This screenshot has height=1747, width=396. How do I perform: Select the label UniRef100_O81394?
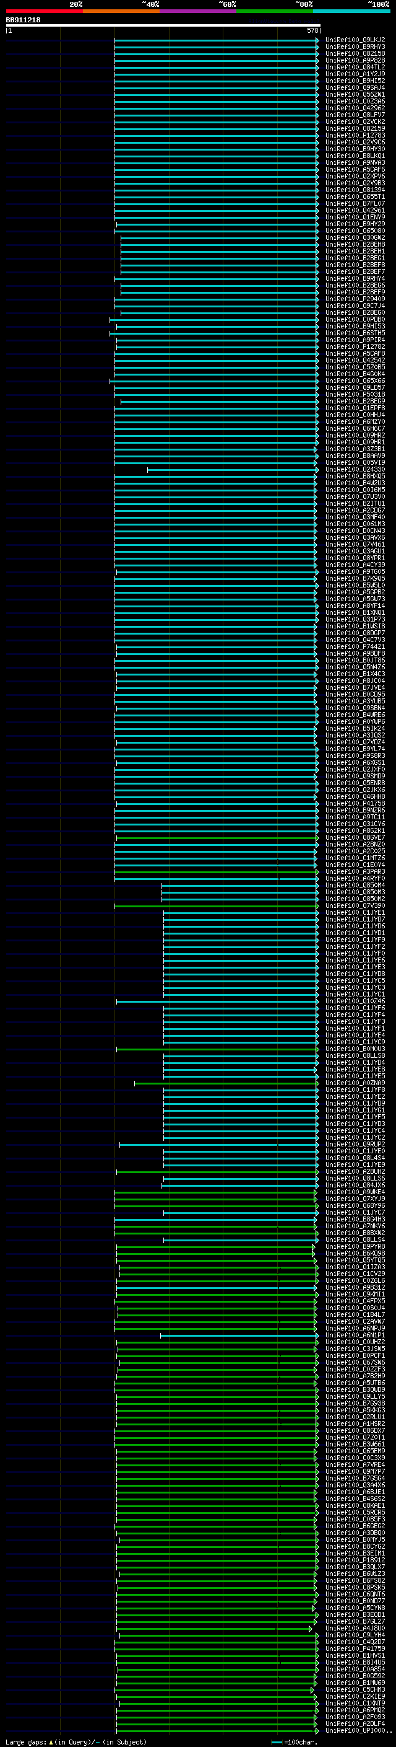(355, 190)
